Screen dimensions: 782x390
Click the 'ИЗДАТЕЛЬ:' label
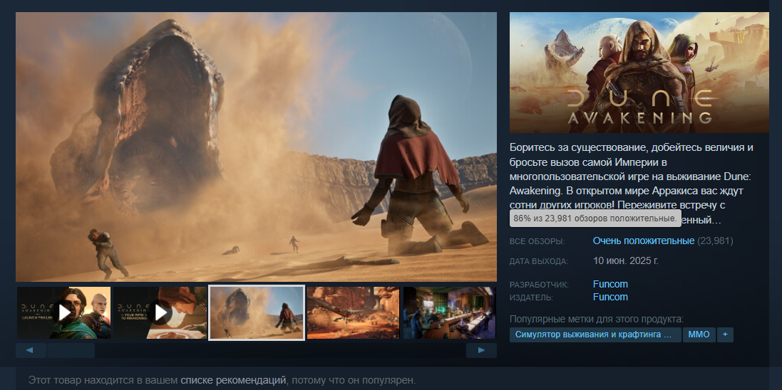coord(532,298)
